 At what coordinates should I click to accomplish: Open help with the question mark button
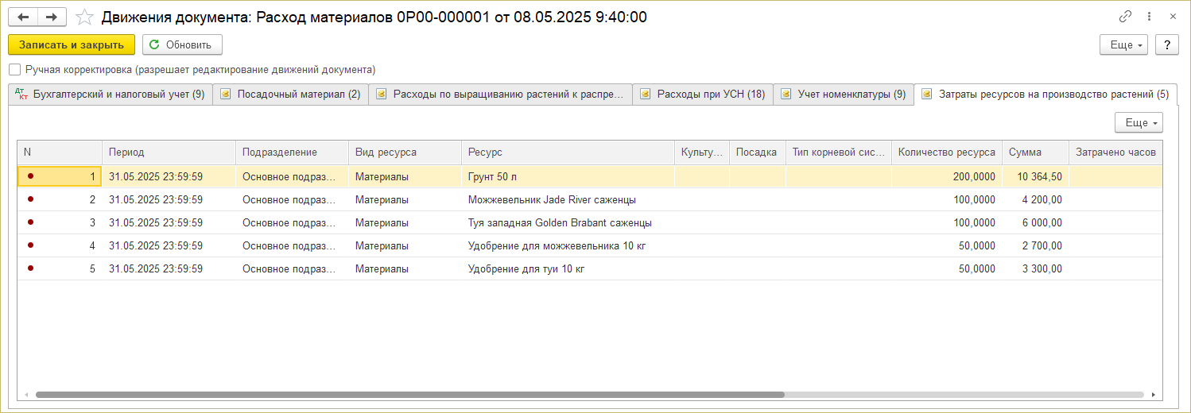point(1166,44)
